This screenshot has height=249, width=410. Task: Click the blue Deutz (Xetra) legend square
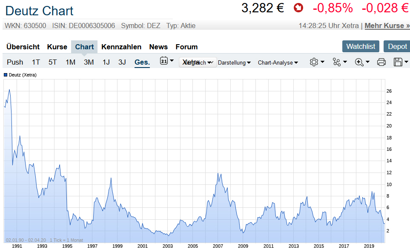point(6,75)
